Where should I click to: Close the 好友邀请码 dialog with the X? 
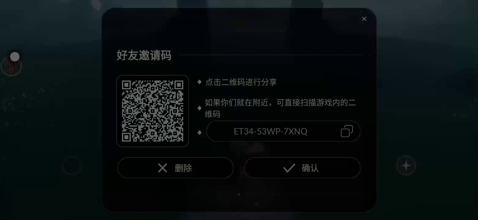click(x=364, y=19)
